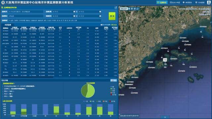The image size is (212, 119).
Task: Open the user profile avatar icon
Action: point(209,2)
